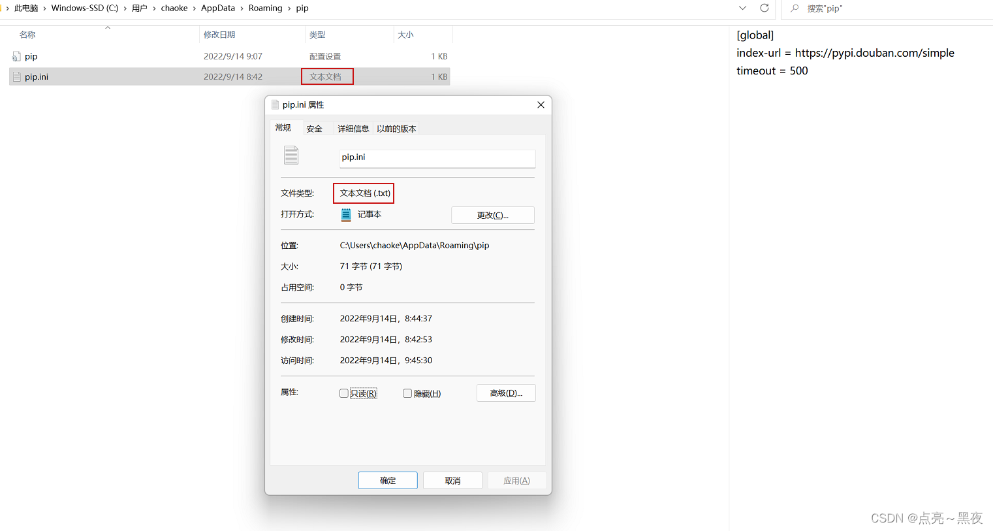Screen dimensions: 993x531
Task: Click the 取消 button
Action: pyautogui.click(x=452, y=480)
